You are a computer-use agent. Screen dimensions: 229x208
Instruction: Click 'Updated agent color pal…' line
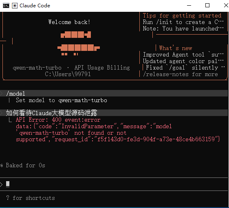pyautogui.click(x=183, y=61)
